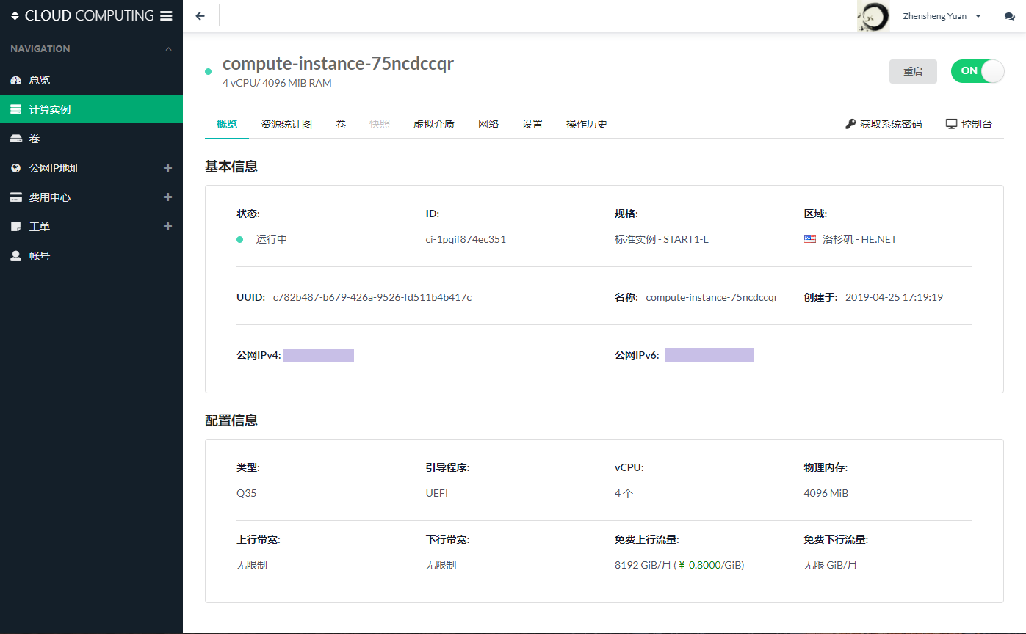Screen dimensions: 1026x634
Task: Toggle the instance ON power switch
Action: 978,71
